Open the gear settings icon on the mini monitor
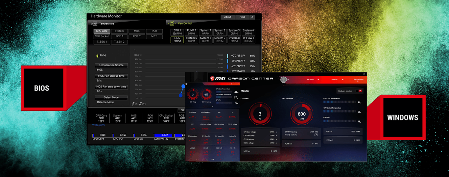Viewport: 449px width, 177px height. tap(186, 84)
